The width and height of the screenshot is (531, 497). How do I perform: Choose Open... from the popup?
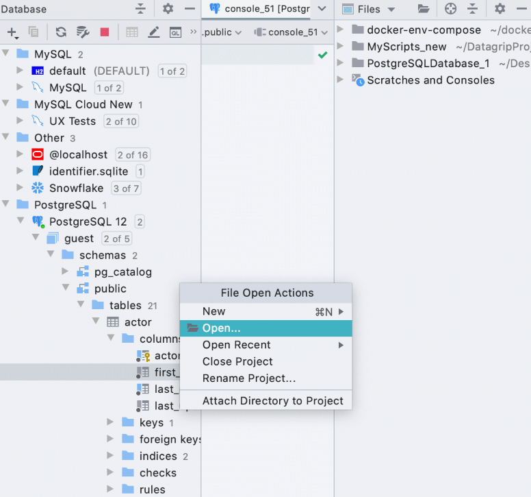click(x=265, y=328)
